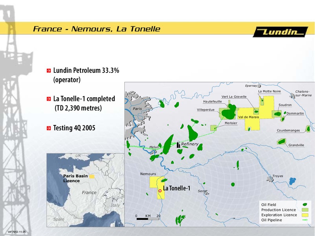
Task: Click the Production Licence legend swatch
Action: coord(305,210)
